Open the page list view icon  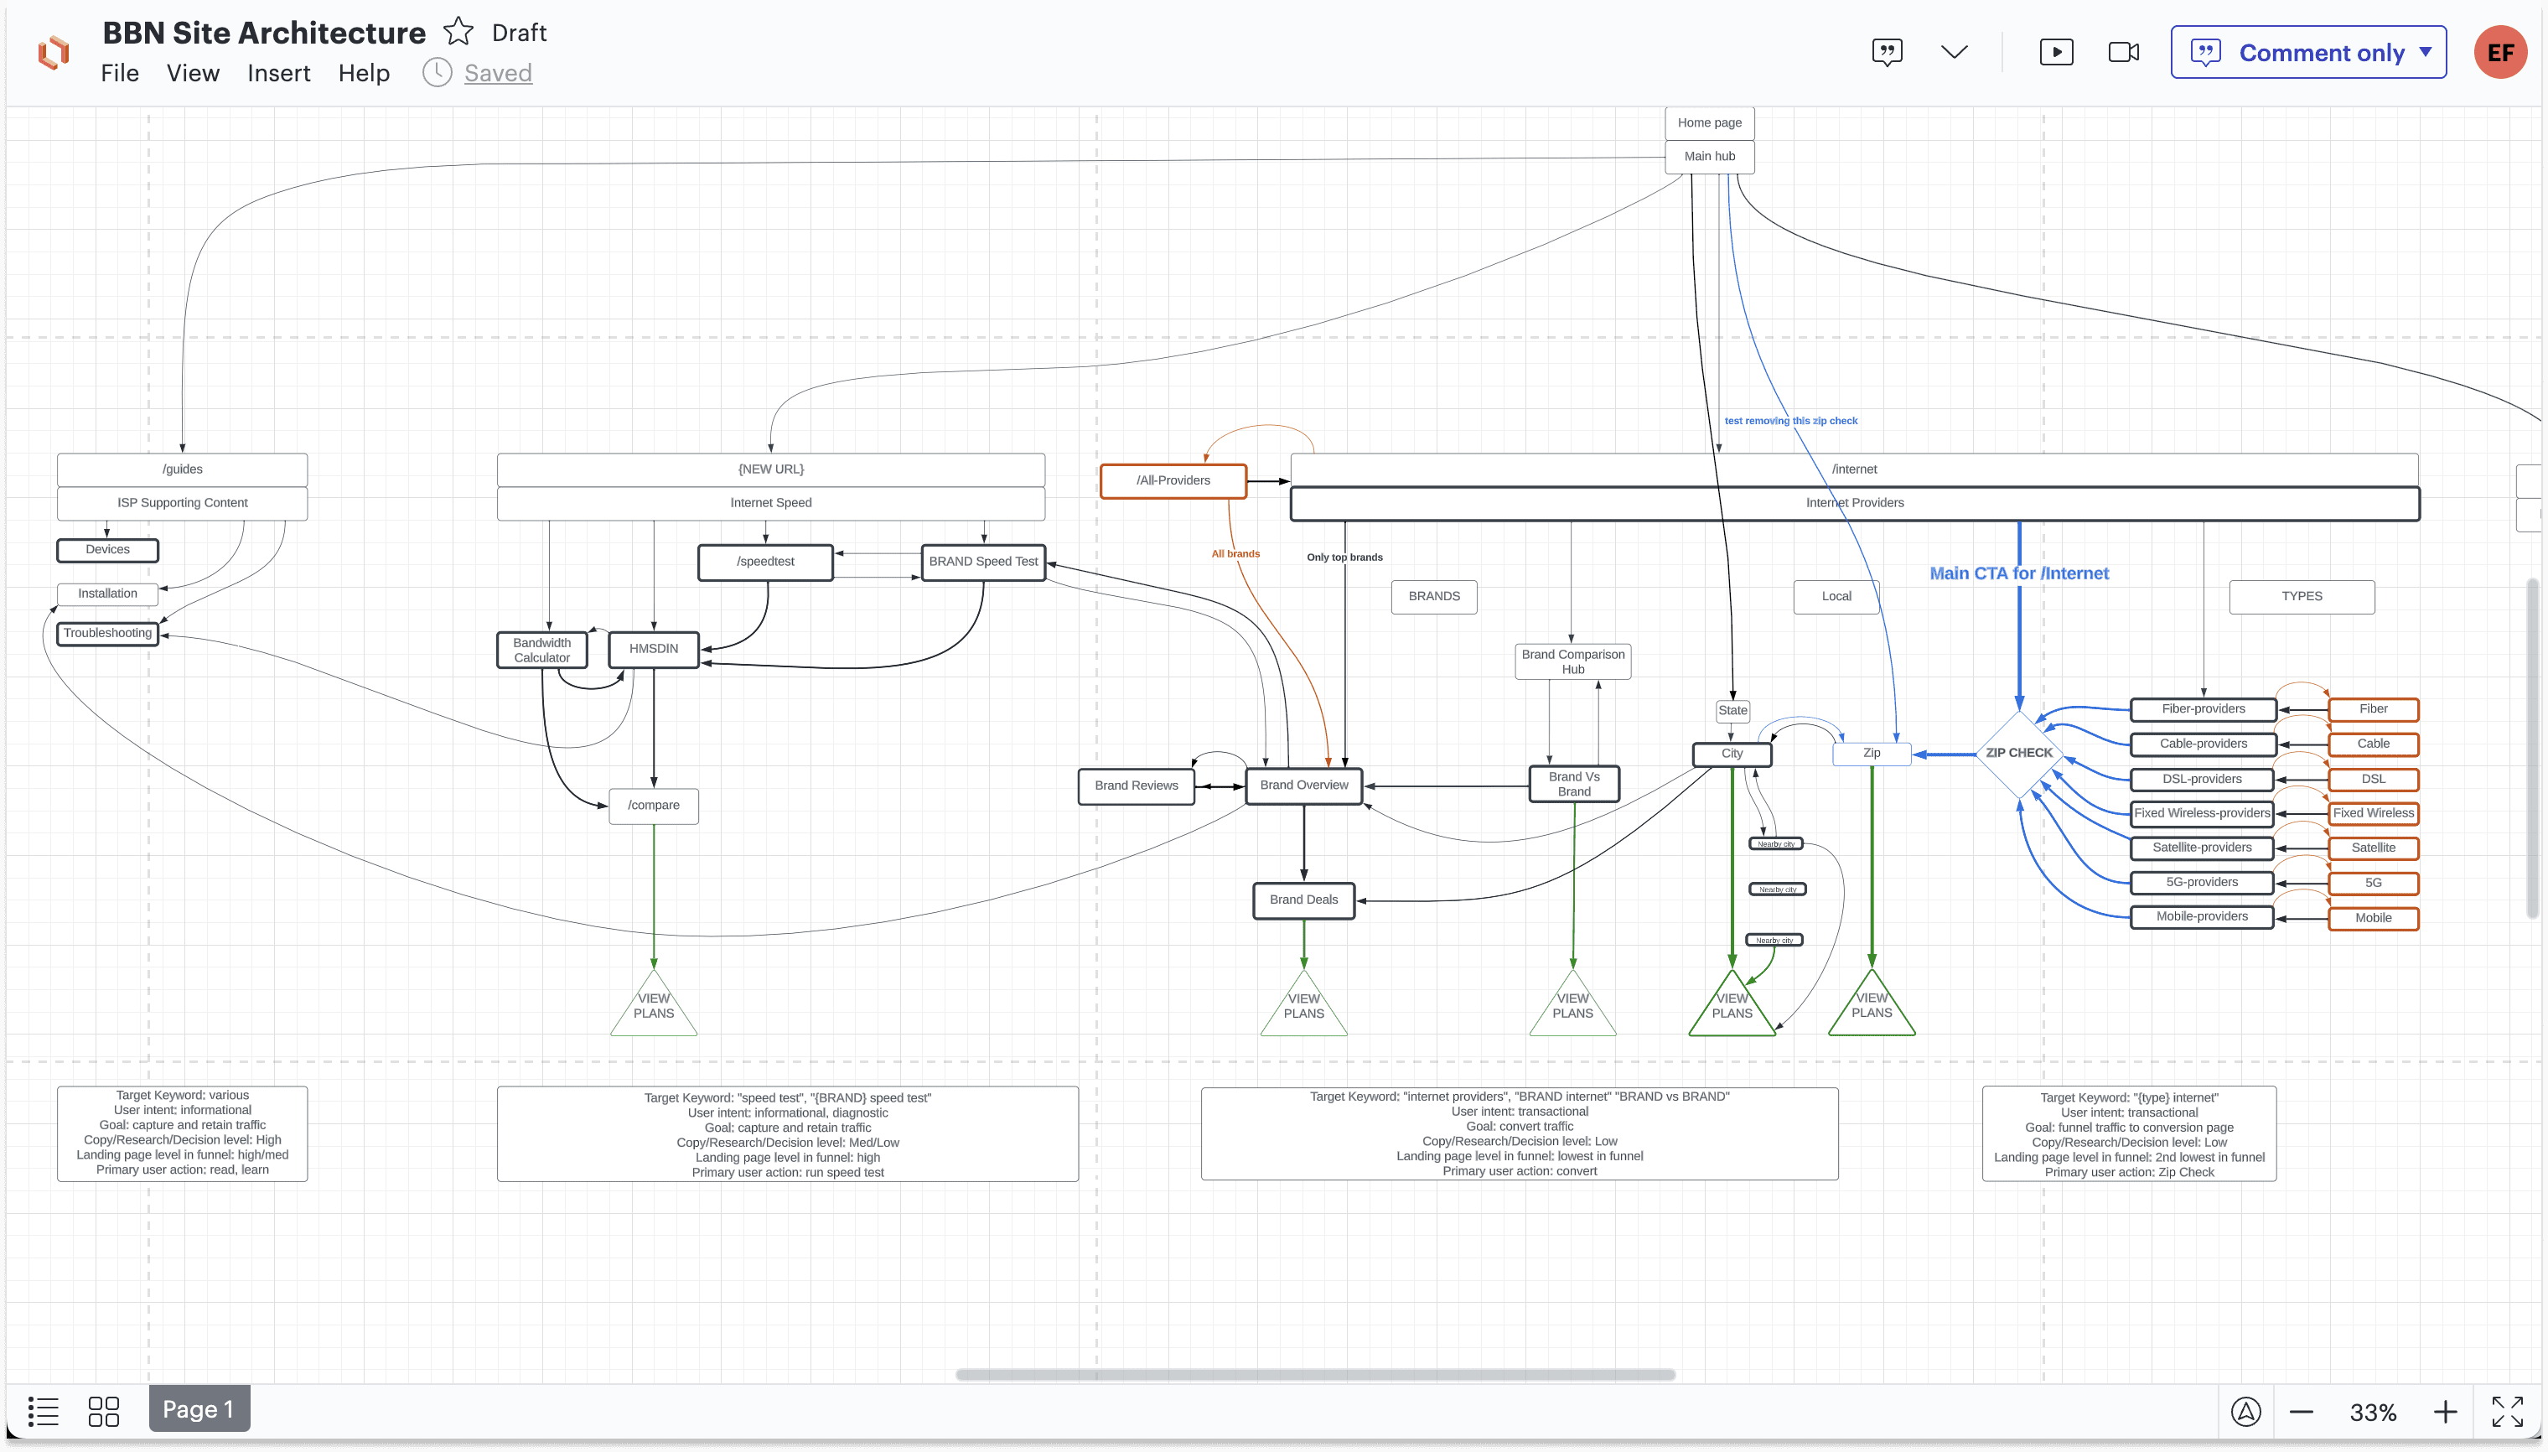43,1411
